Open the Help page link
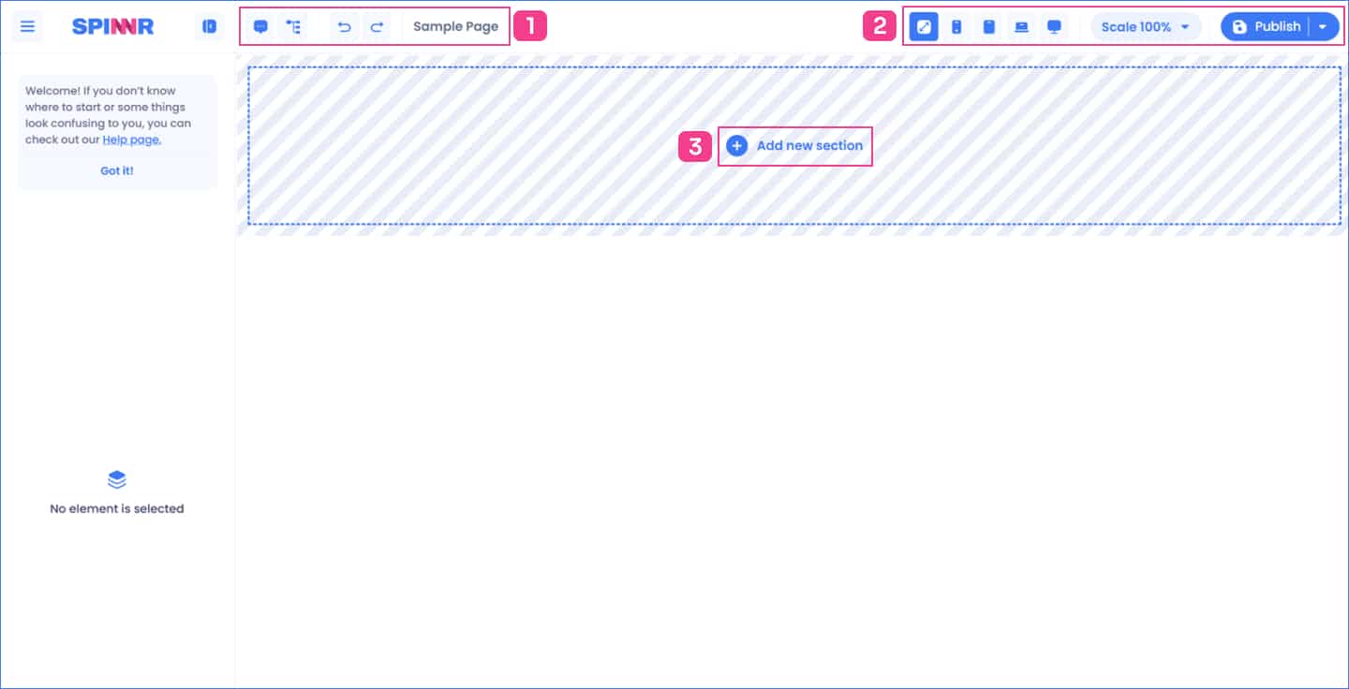Viewport: 1349px width, 689px height. tap(131, 139)
